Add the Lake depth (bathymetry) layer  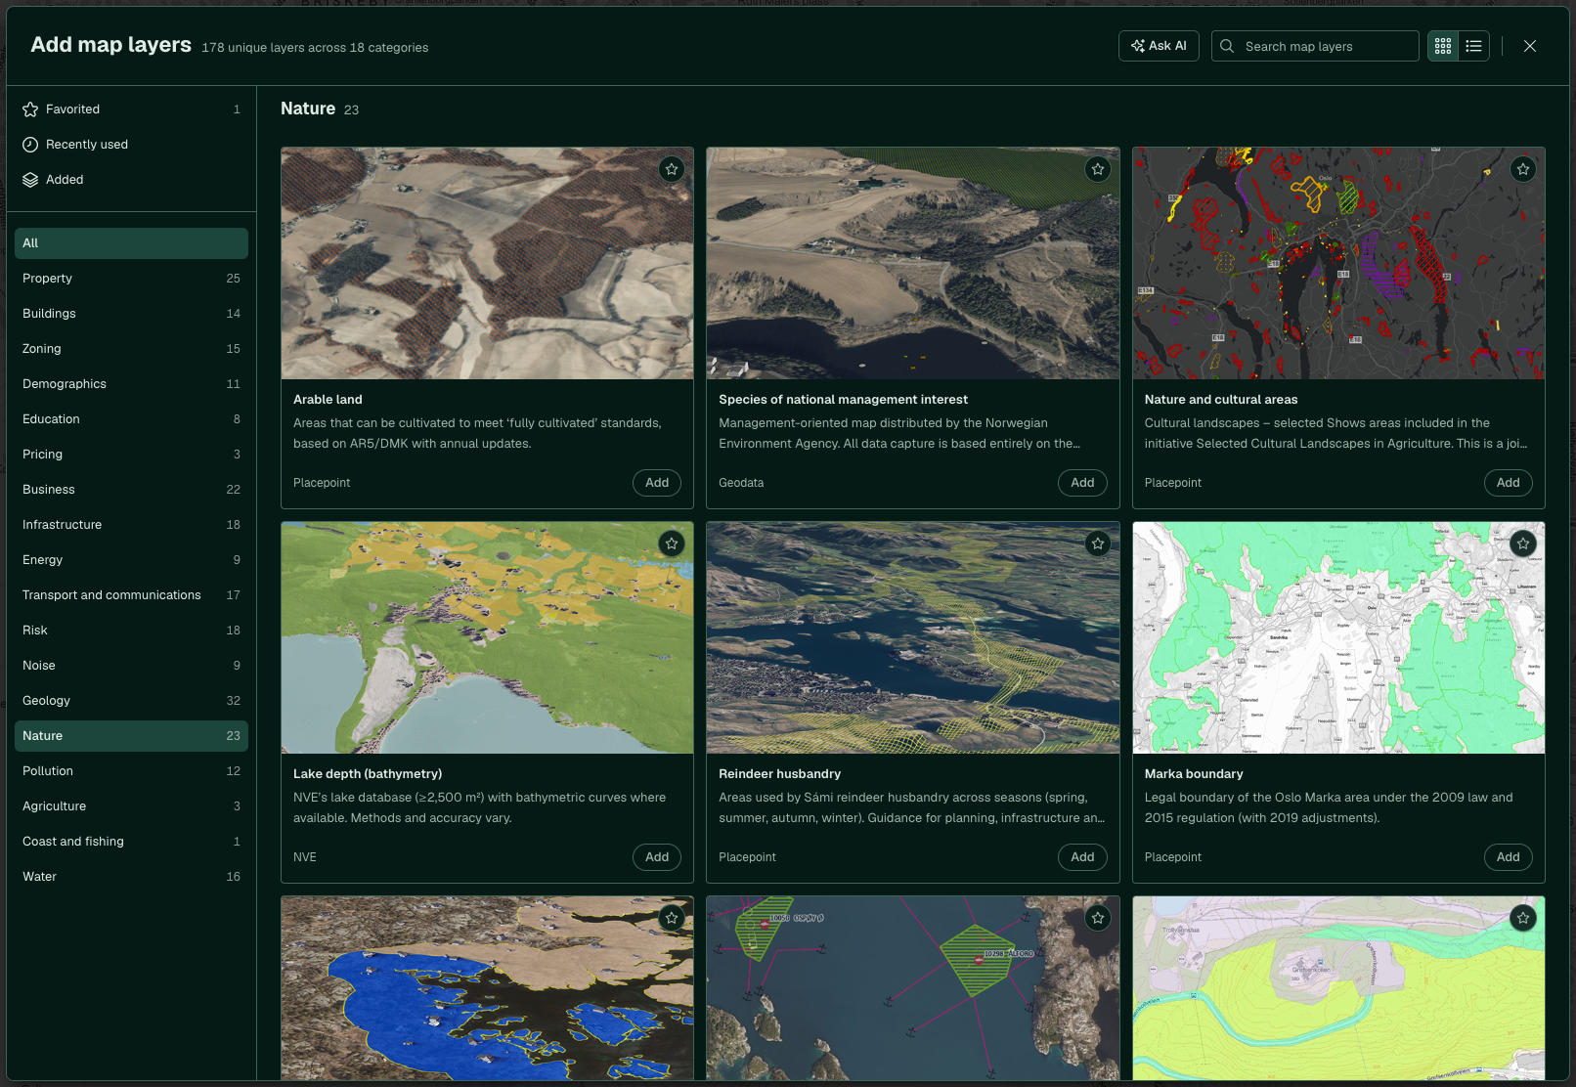(657, 857)
